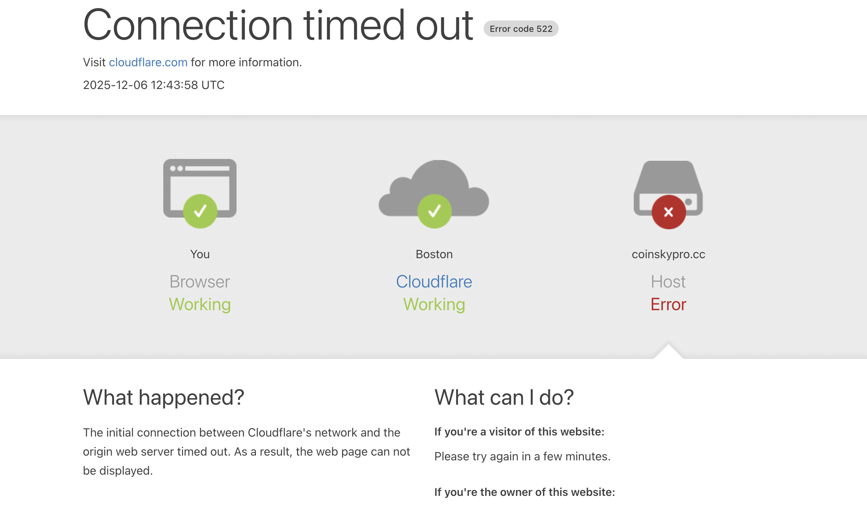Click the red Error status text
867x512 pixels.
pos(668,304)
